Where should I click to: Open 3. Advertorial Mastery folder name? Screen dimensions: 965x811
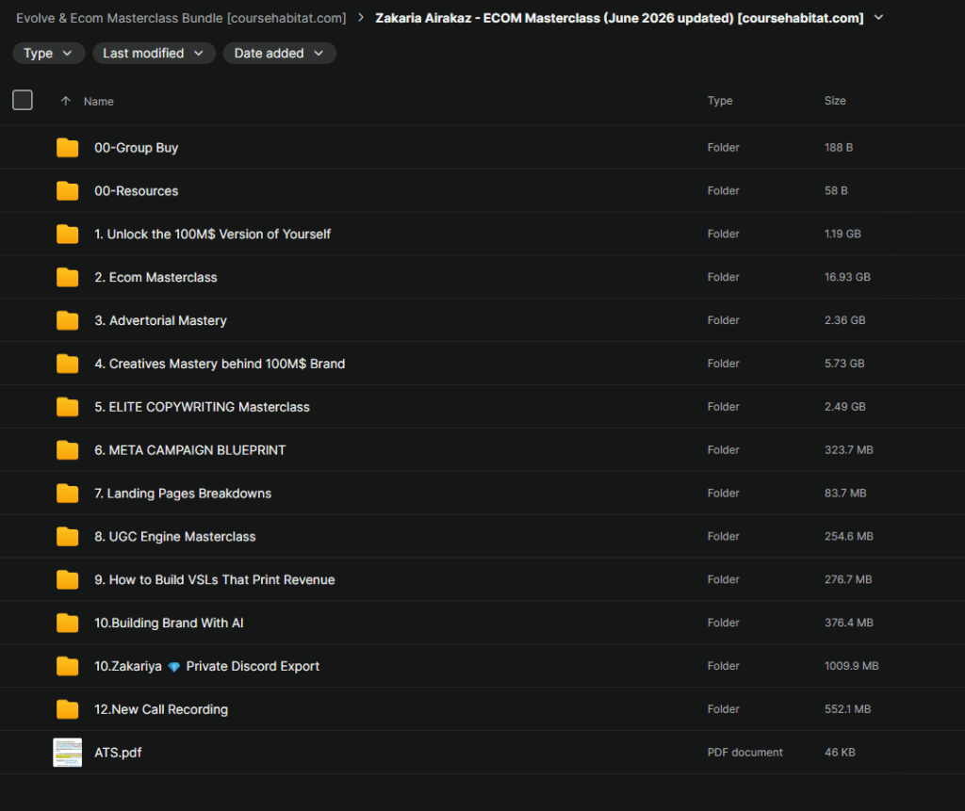160,320
